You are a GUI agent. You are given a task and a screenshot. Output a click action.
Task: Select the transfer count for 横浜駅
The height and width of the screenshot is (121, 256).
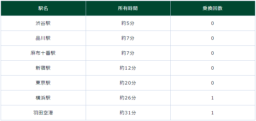point(213,98)
